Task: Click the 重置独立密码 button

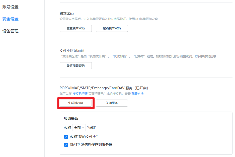Action: pyautogui.click(x=75, y=28)
